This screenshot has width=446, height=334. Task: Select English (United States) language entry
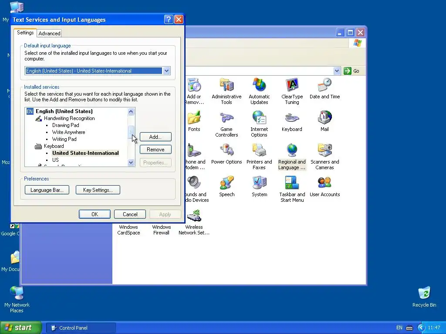pos(64,111)
